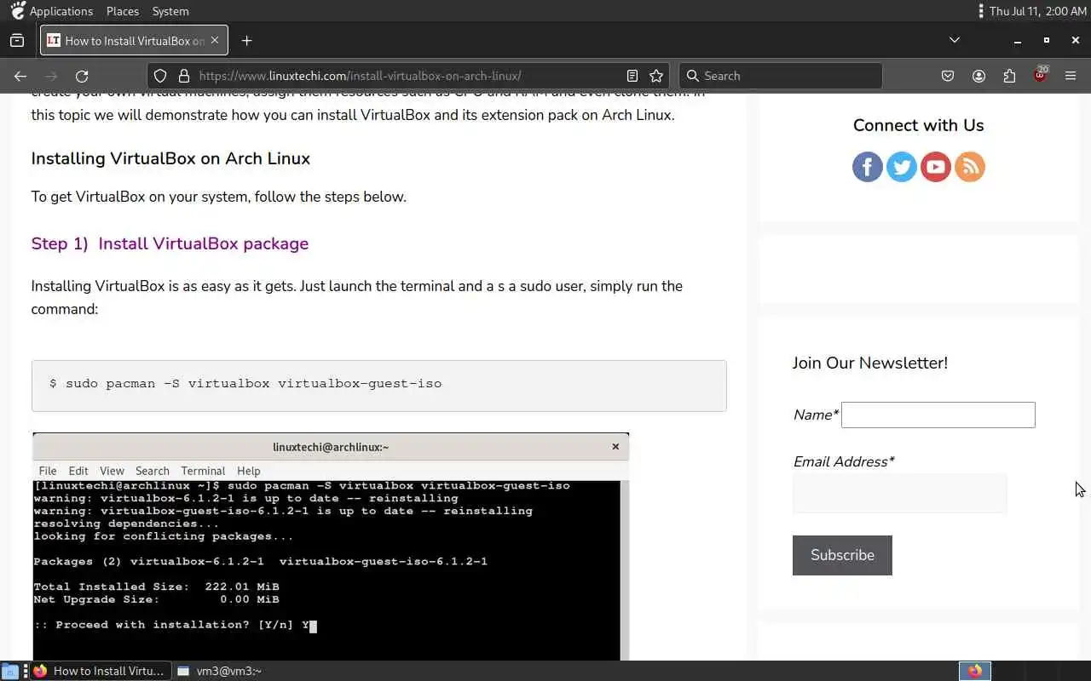Image resolution: width=1091 pixels, height=681 pixels.
Task: Submit newsletter with Subscribe button
Action: [842, 555]
